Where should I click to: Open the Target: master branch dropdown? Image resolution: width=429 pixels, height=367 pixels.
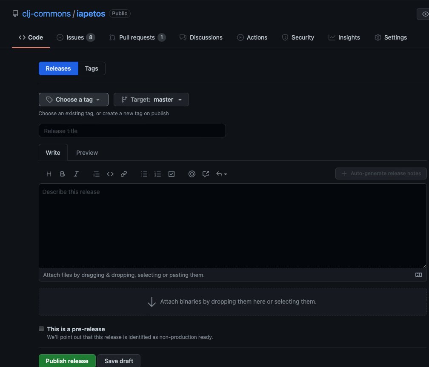[x=151, y=100]
